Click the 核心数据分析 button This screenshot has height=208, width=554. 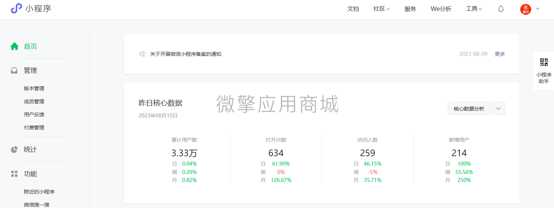click(469, 108)
